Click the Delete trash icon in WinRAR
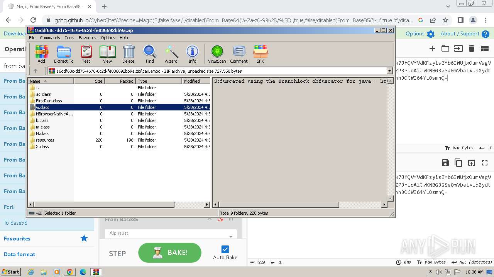 click(129, 54)
